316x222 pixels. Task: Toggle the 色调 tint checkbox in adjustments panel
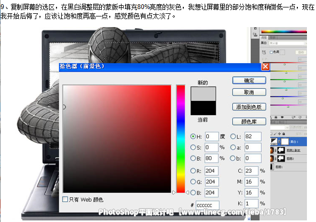[271, 52]
